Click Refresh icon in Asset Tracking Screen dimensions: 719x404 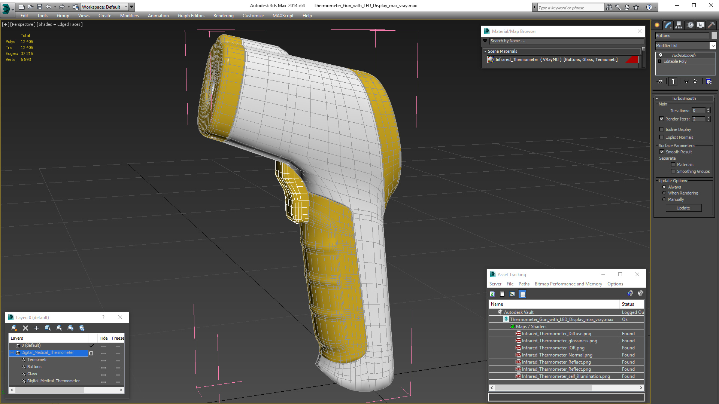pyautogui.click(x=492, y=294)
